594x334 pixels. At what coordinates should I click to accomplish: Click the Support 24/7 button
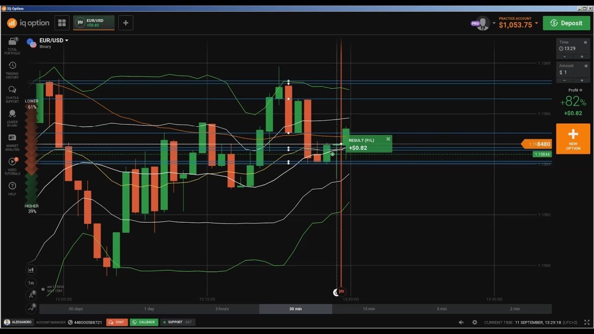click(177, 322)
